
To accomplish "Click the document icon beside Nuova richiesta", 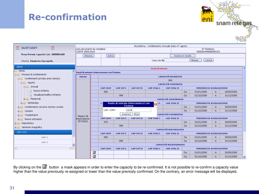I will [x=31, y=91].
